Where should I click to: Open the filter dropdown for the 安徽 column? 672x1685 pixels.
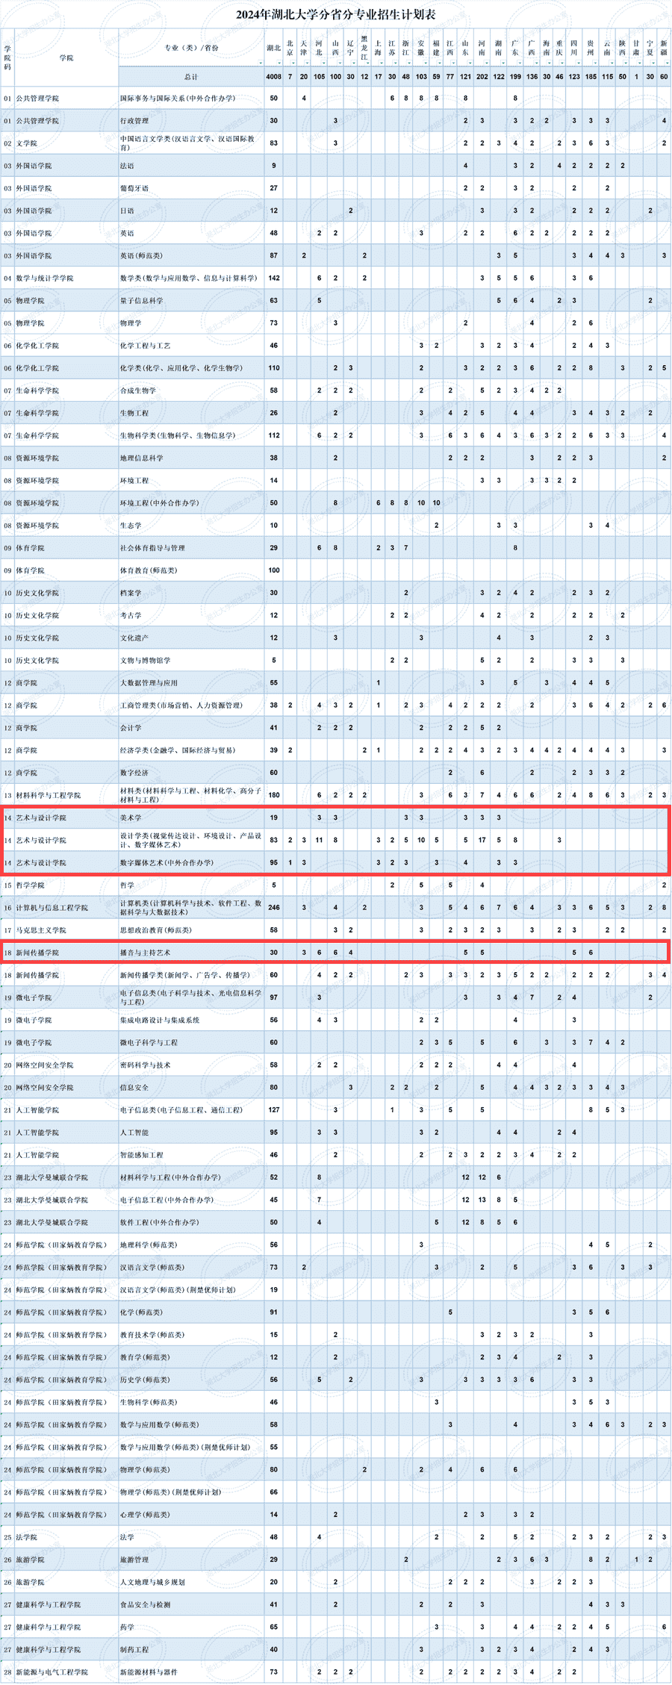[x=426, y=63]
